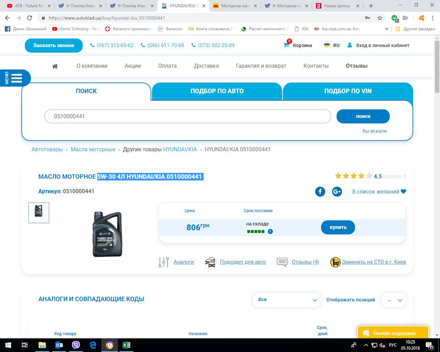Open the Все filter dropdown

pos(286,300)
